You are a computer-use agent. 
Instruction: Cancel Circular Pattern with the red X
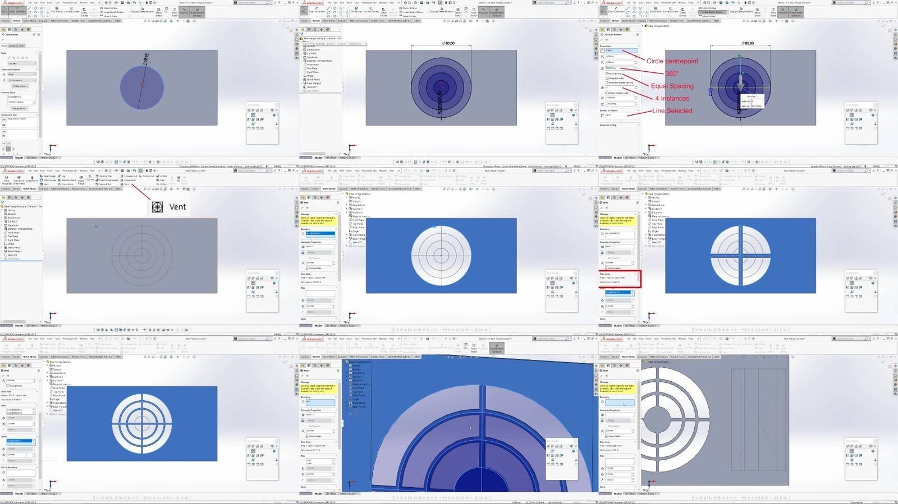(607, 40)
